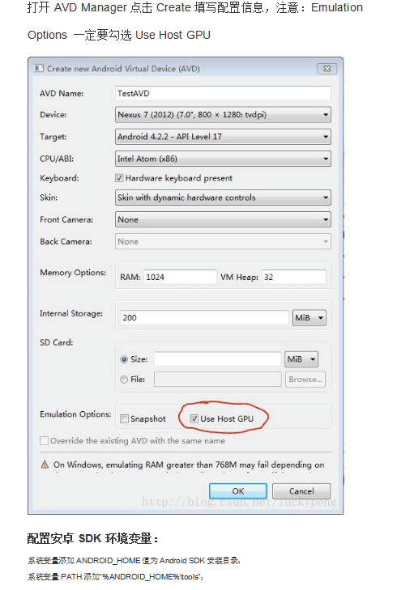Close the Create new AVD dialog
The width and height of the screenshot is (397, 590).
click(x=327, y=69)
